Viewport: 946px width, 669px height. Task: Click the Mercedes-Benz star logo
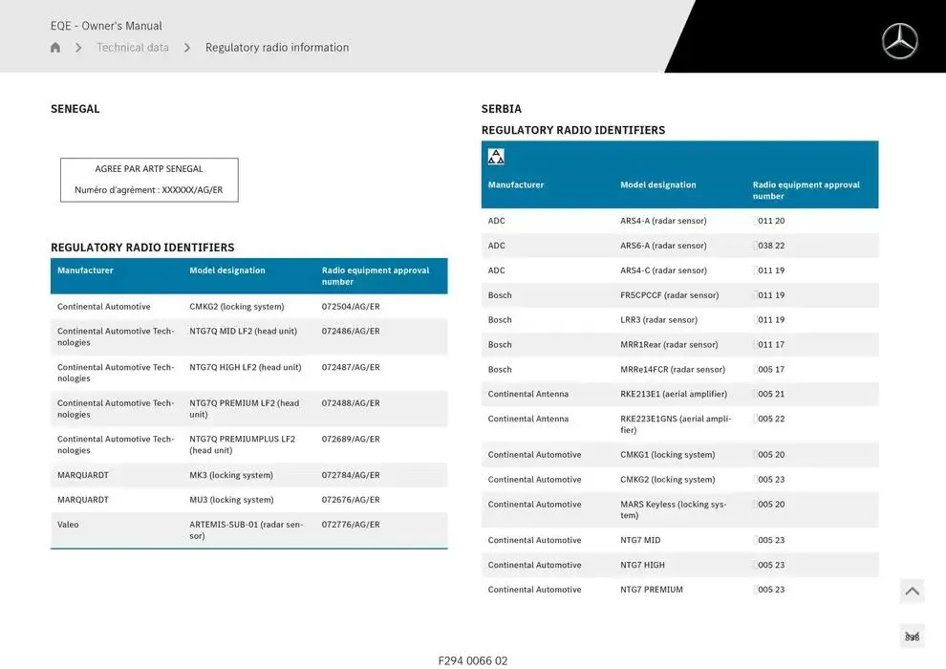point(899,41)
